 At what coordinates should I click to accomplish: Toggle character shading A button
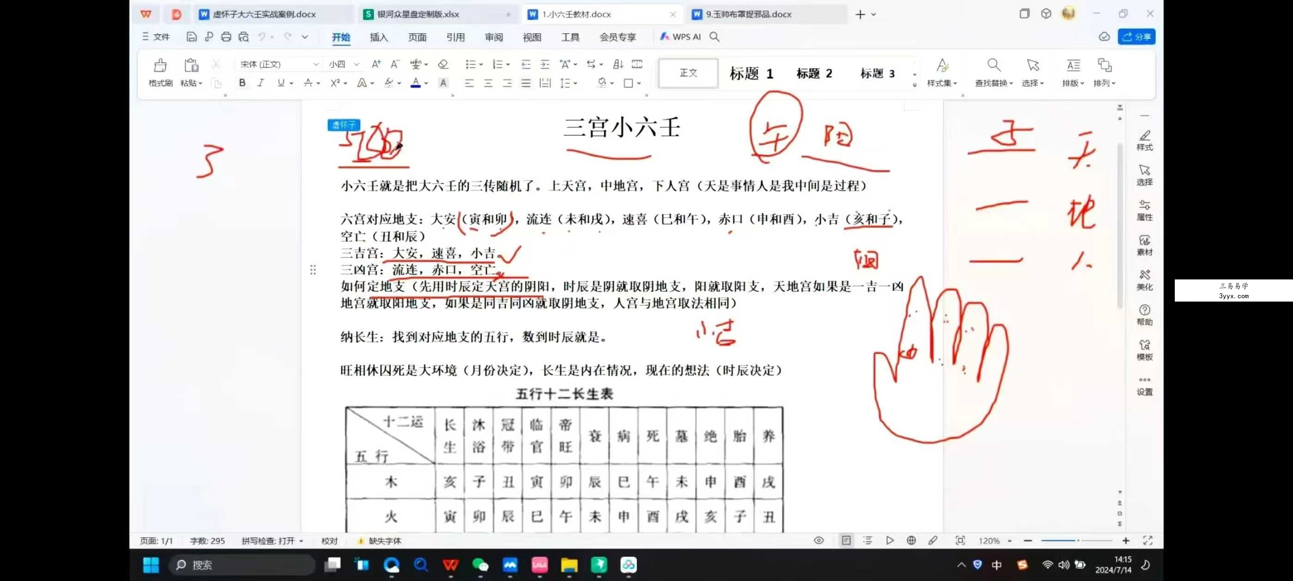pos(443,83)
